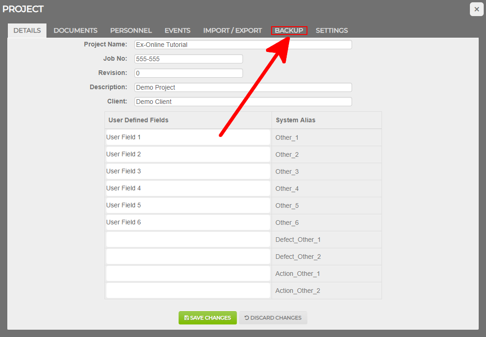The height and width of the screenshot is (337, 486).
Task: Click the User Field 6 input
Action: [x=188, y=223]
